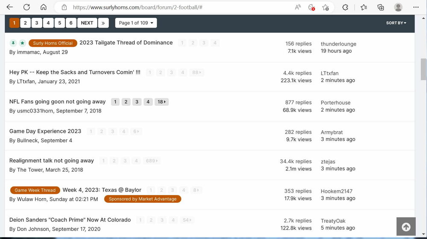The image size is (427, 239).
Task: Open the SORT BY dropdown
Action: 396,23
